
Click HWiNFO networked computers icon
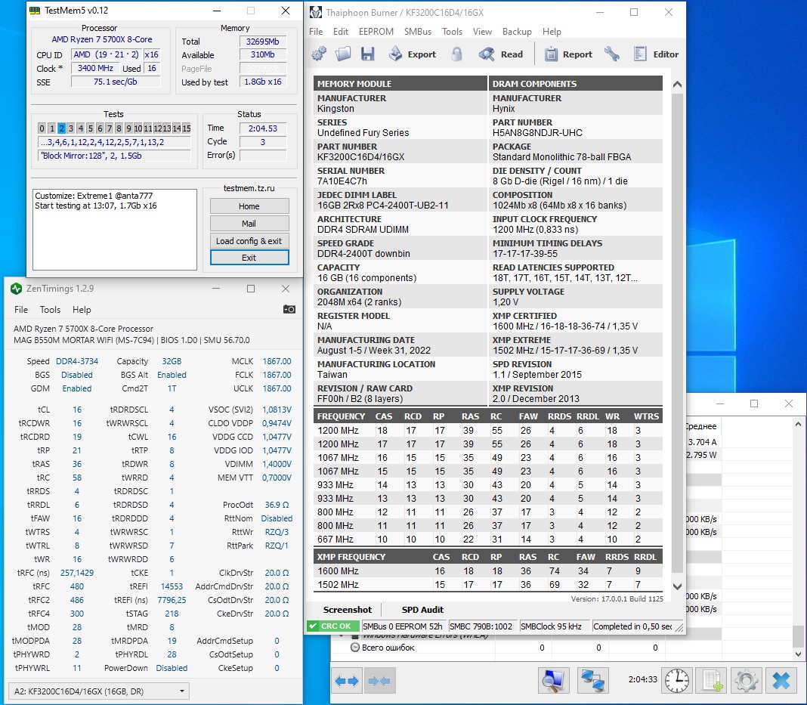[x=592, y=681]
